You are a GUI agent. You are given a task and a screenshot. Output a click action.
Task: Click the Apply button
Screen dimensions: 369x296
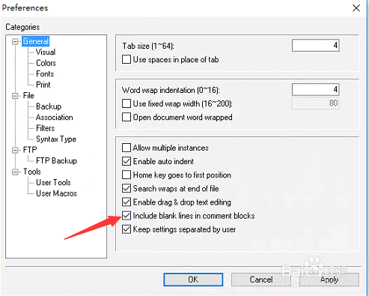pos(329,280)
